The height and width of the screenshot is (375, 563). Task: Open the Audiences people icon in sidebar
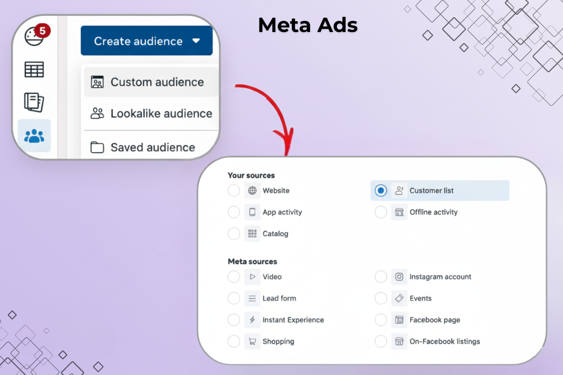(x=34, y=136)
